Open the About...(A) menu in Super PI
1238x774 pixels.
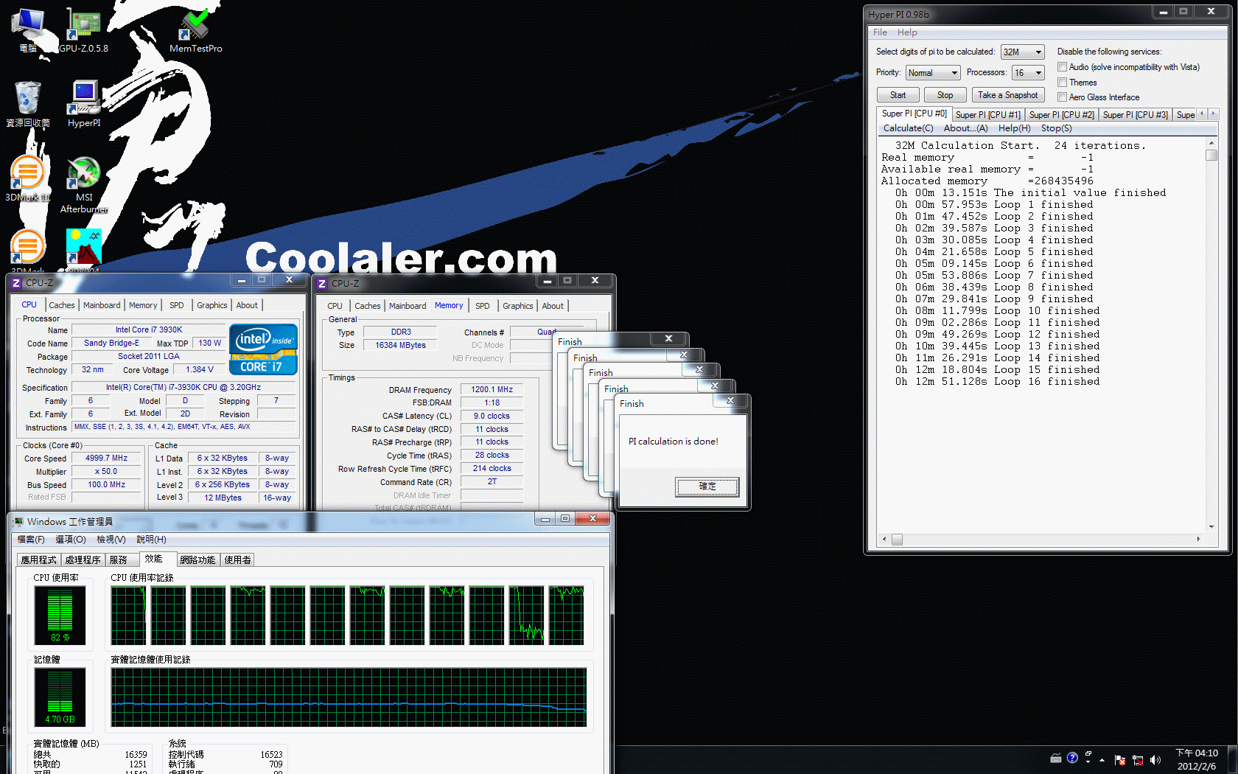(965, 128)
